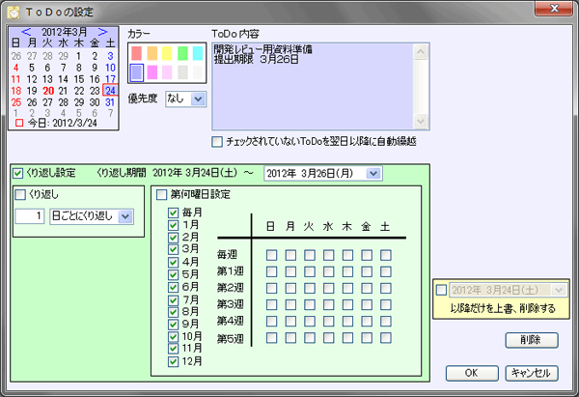Toggle the 毎月 checkbox
This screenshot has width=579, height=397.
(x=173, y=213)
